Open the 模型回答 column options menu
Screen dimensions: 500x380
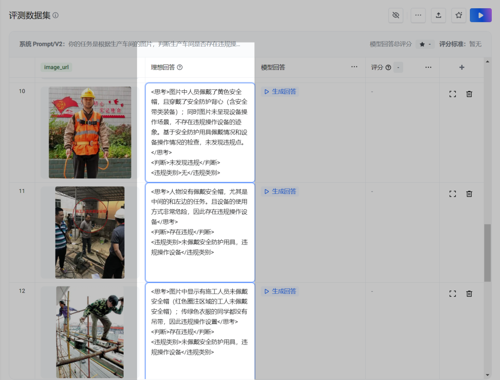coord(354,67)
